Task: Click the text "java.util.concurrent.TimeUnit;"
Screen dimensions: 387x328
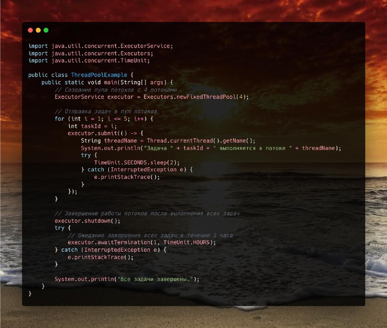Action: [101, 60]
